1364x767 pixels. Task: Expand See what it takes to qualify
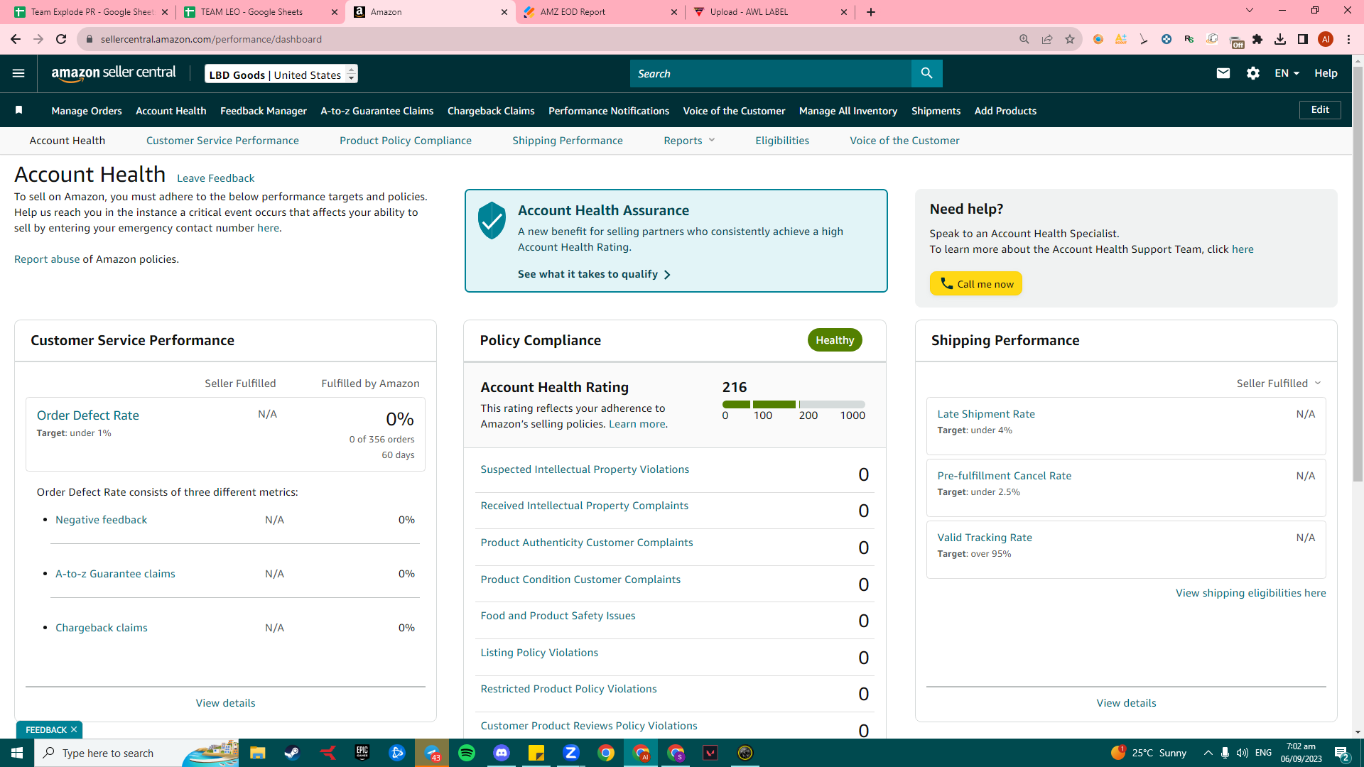[x=594, y=274]
